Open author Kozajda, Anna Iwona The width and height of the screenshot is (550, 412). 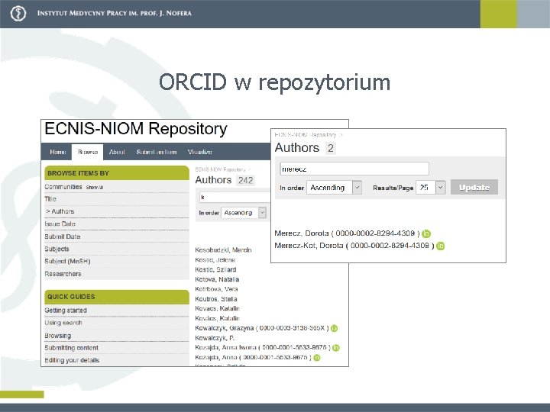tap(226, 348)
